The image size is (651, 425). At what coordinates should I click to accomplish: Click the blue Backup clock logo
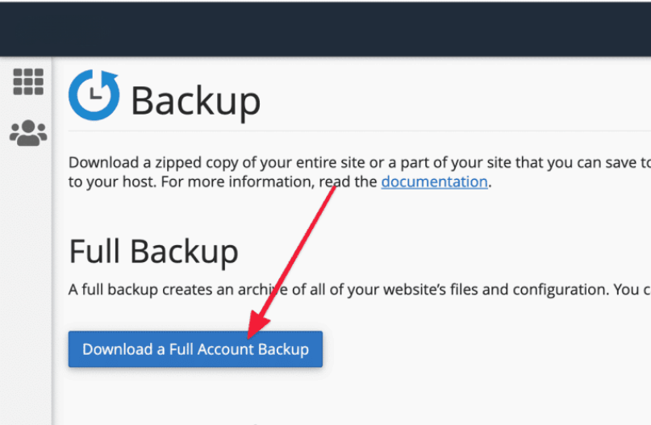94,96
